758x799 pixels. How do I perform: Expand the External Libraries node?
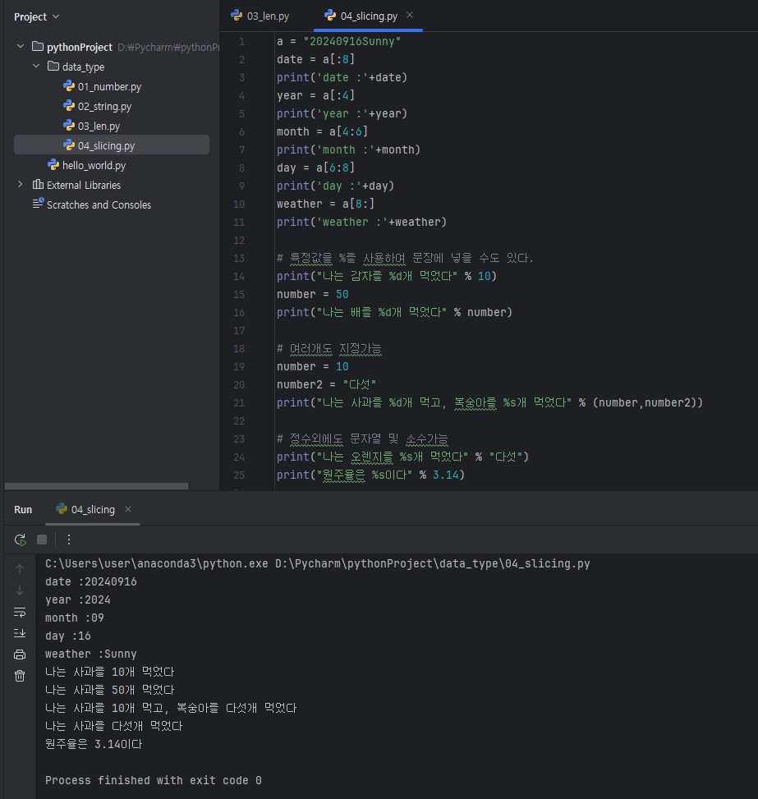(x=21, y=185)
